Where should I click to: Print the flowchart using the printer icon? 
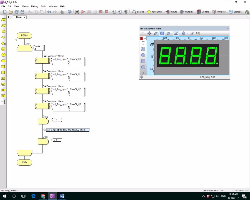tap(62, 12)
